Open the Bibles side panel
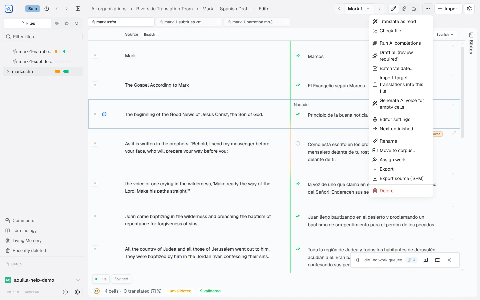The height and width of the screenshot is (300, 480). (471, 43)
